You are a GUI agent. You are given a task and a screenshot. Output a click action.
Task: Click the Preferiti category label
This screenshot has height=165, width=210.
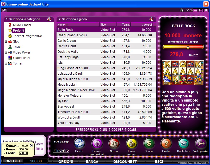18,31
